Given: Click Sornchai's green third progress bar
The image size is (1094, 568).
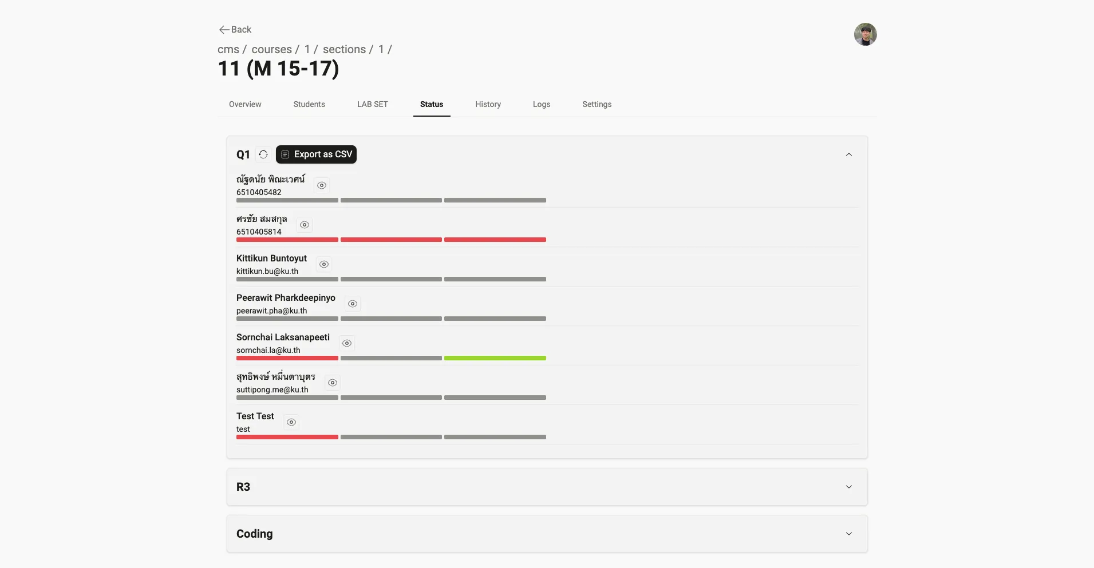Looking at the screenshot, I should 495,358.
